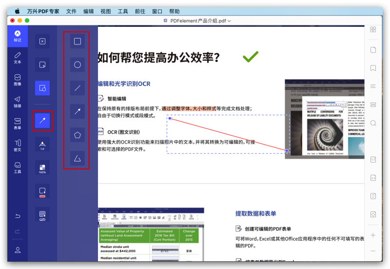The image size is (390, 269).
Task: Choose the straight line shape
Action: point(77,88)
